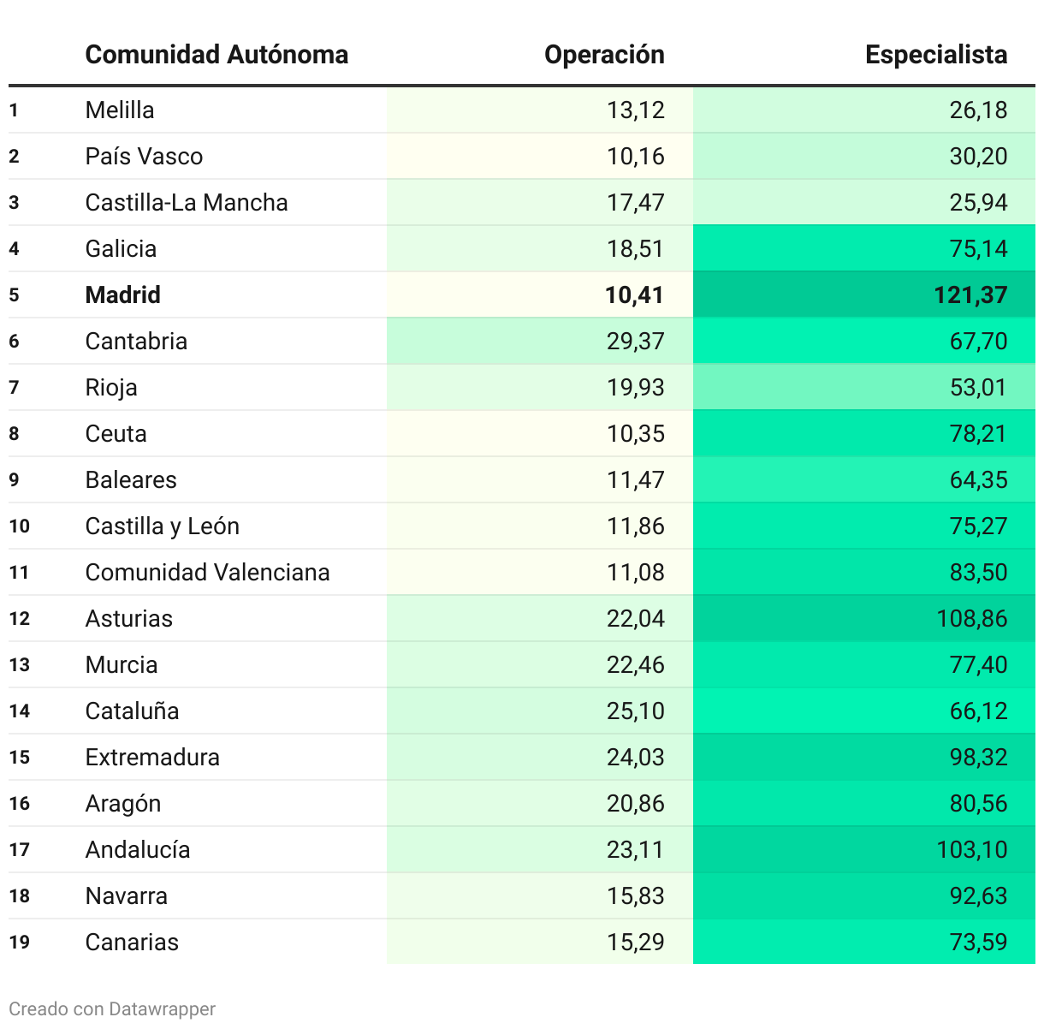Click Cataluña's Operación cell 25,10
The image size is (1044, 1029).
click(636, 711)
